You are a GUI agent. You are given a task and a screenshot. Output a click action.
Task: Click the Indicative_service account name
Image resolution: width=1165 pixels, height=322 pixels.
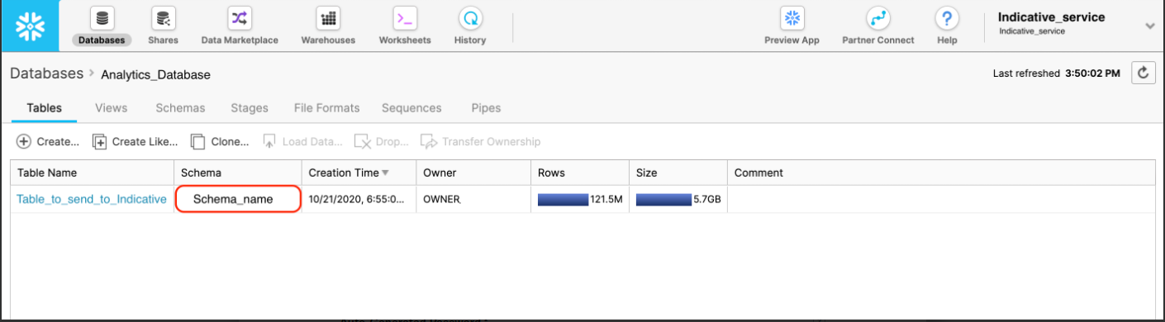coord(1051,17)
